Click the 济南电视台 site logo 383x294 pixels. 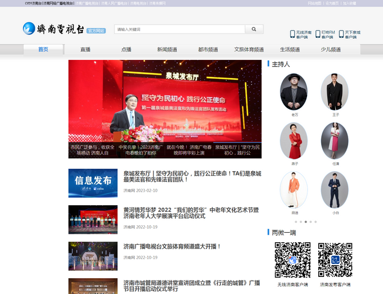coord(54,29)
